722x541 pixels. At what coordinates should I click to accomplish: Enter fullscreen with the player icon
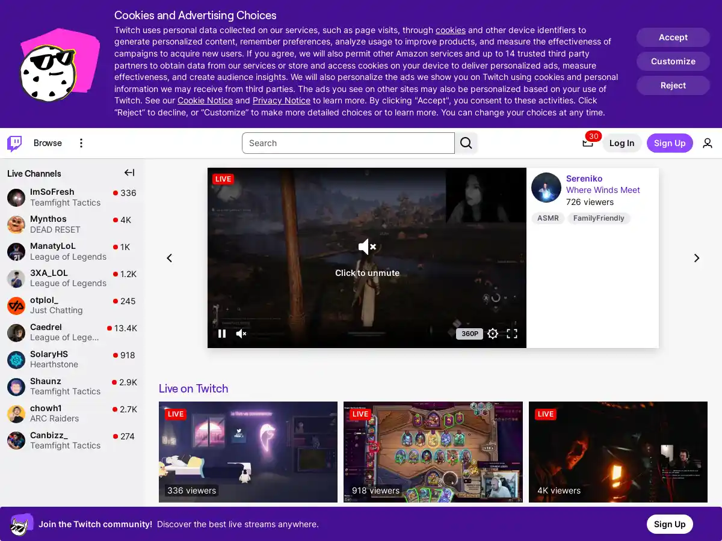click(x=512, y=334)
